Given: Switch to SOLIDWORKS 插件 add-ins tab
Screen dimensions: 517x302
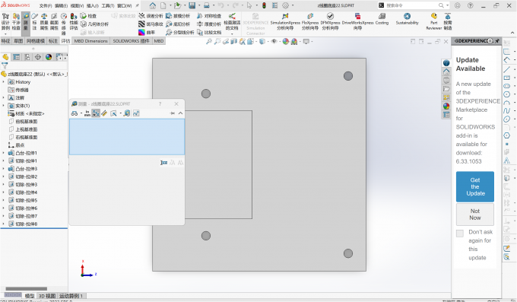Looking at the screenshot, I should point(131,41).
